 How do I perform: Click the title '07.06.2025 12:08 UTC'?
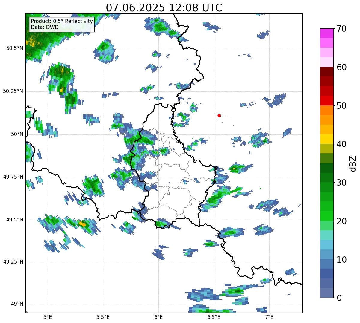pos(164,7)
